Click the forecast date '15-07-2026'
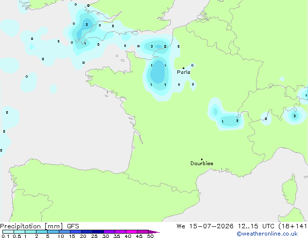 click(211, 226)
